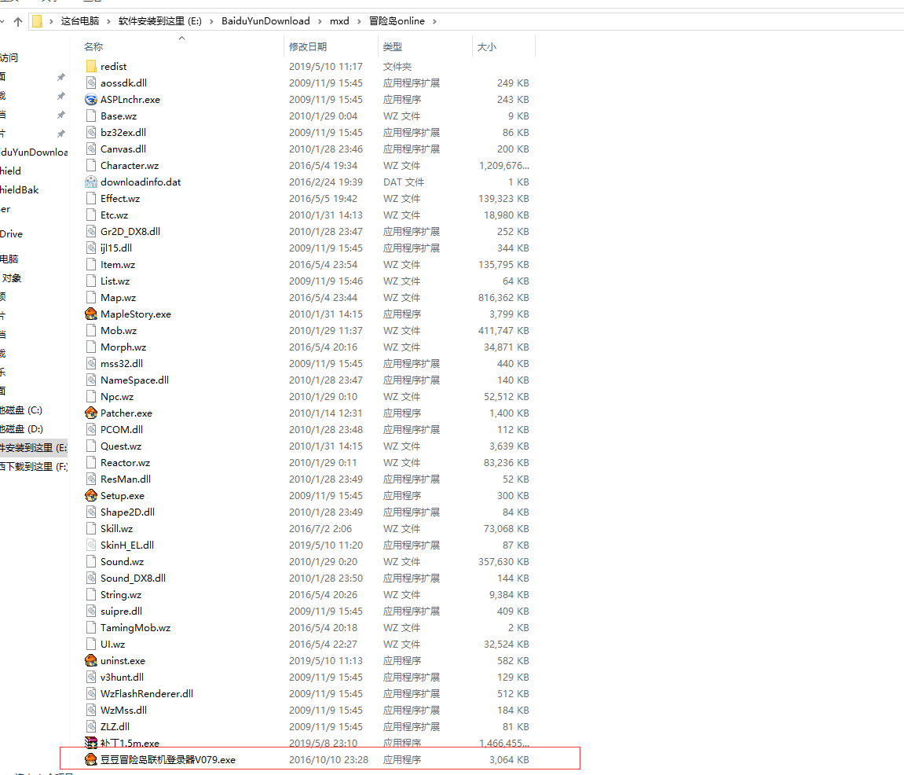The width and height of the screenshot is (904, 775).
Task: Go to BaiduYunDownload breadcrumb
Action: coord(265,21)
